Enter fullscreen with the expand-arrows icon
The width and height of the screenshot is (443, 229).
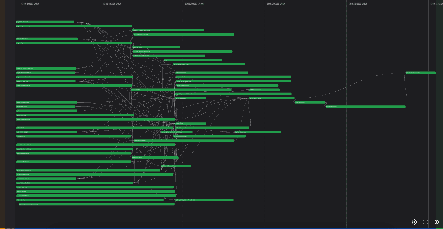coord(425,222)
